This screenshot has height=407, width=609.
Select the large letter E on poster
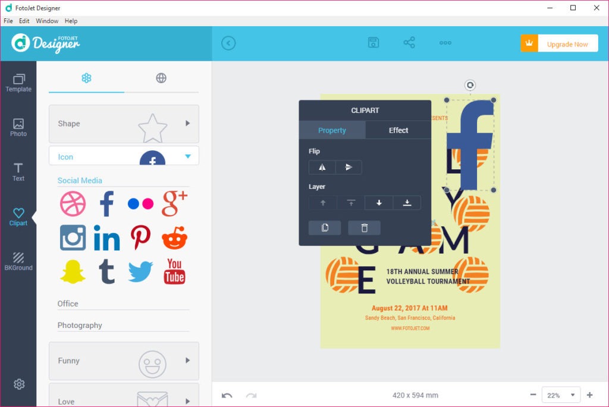pos(366,280)
